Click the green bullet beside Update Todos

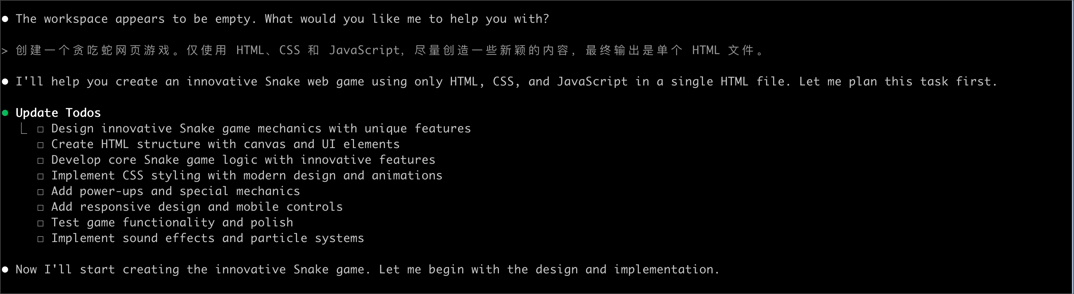(x=5, y=113)
